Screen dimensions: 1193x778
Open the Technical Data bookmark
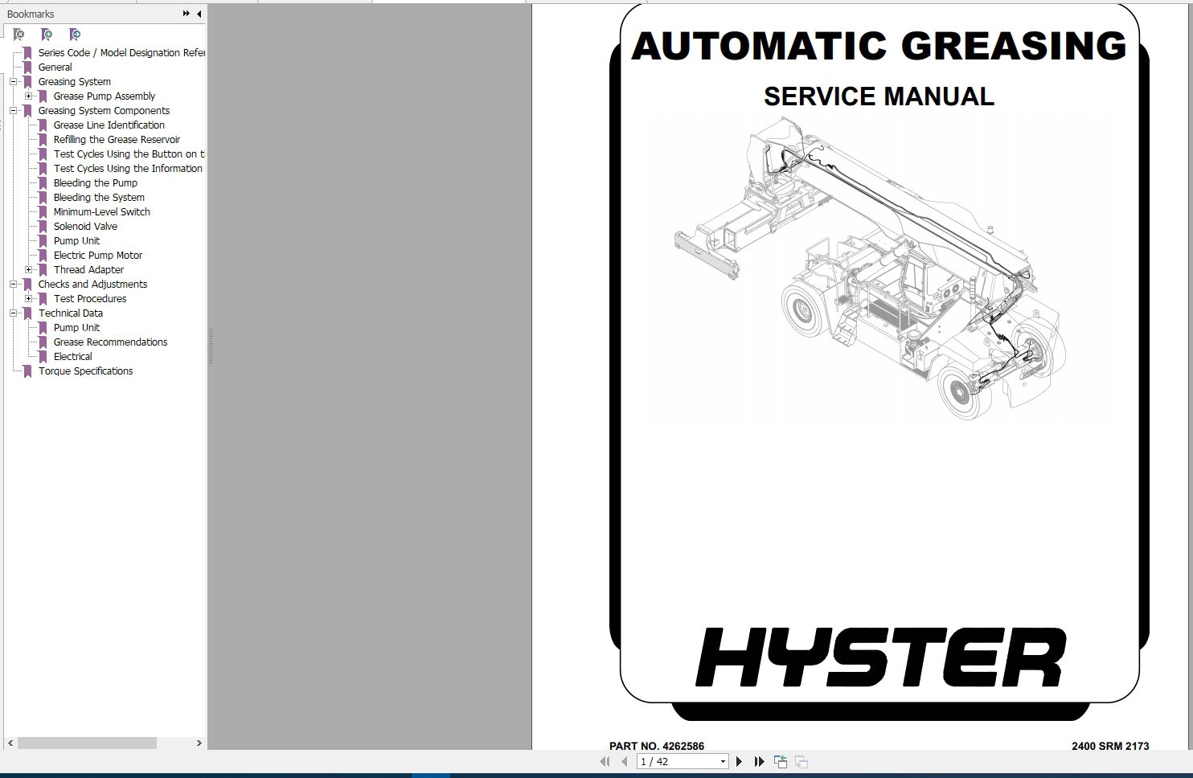point(71,313)
